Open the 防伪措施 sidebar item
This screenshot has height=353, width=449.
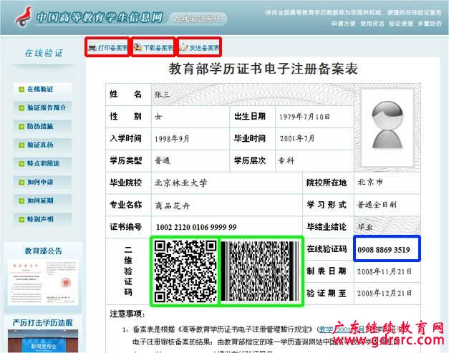[42, 127]
